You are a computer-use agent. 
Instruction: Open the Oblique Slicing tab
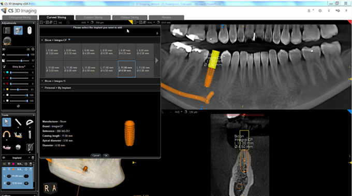(129, 17)
